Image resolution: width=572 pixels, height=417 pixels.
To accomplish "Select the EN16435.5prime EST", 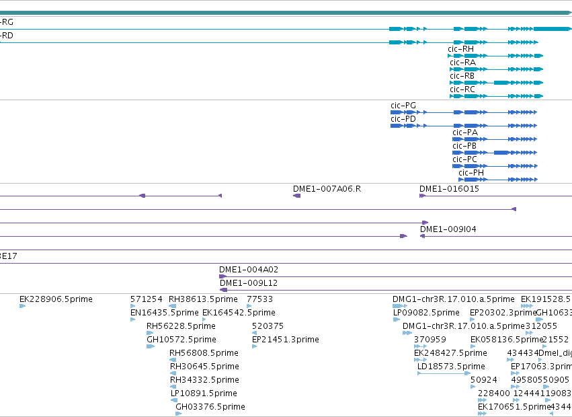I will click(x=133, y=319).
